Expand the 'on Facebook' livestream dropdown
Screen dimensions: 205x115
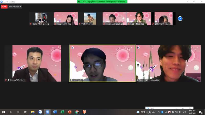[x=15, y=7]
